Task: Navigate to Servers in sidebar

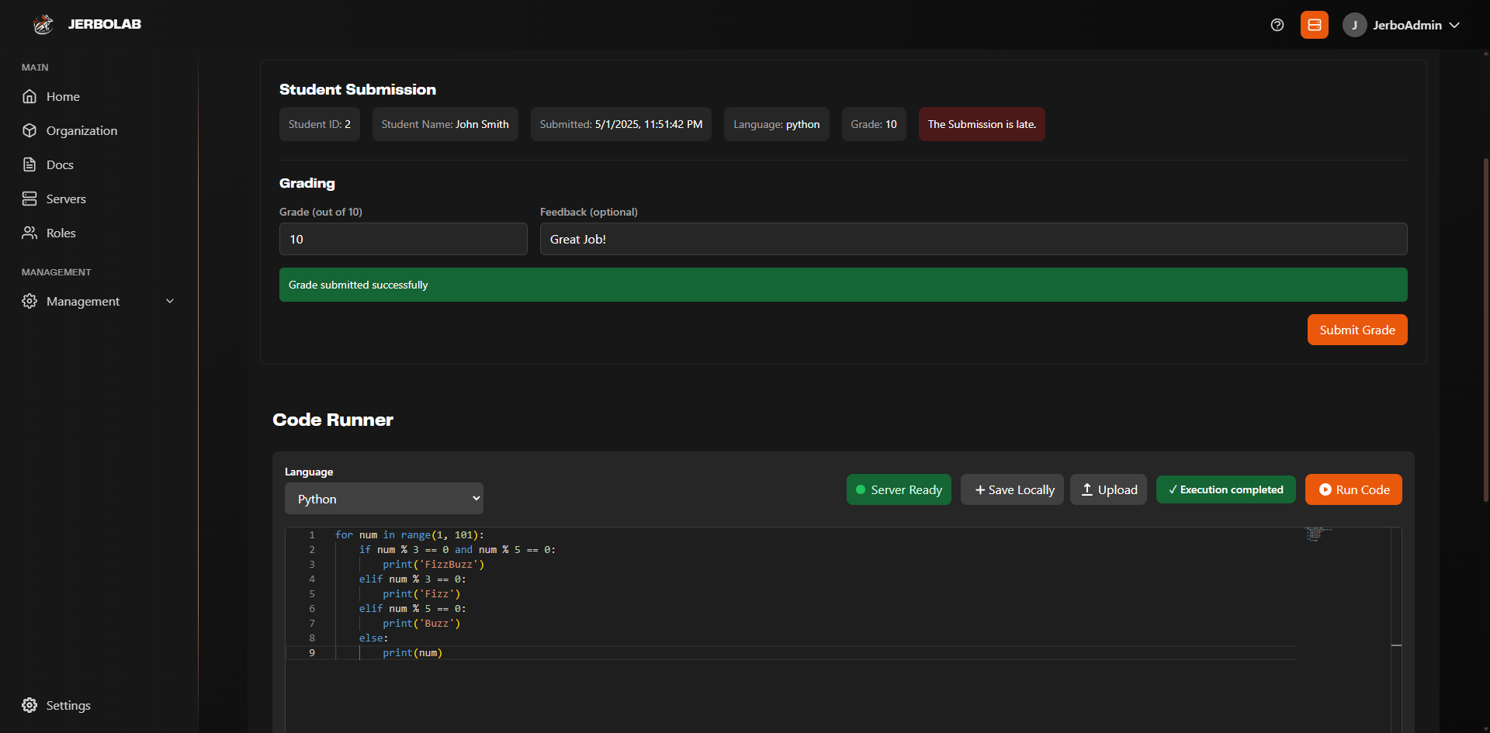Action: pos(66,199)
